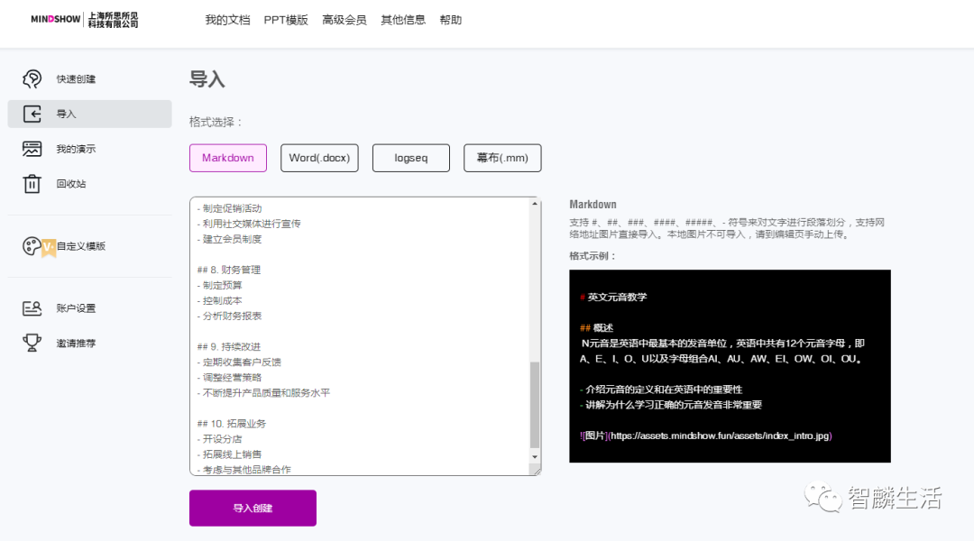
Task: Open Account Settings profile icon
Action: 32,308
